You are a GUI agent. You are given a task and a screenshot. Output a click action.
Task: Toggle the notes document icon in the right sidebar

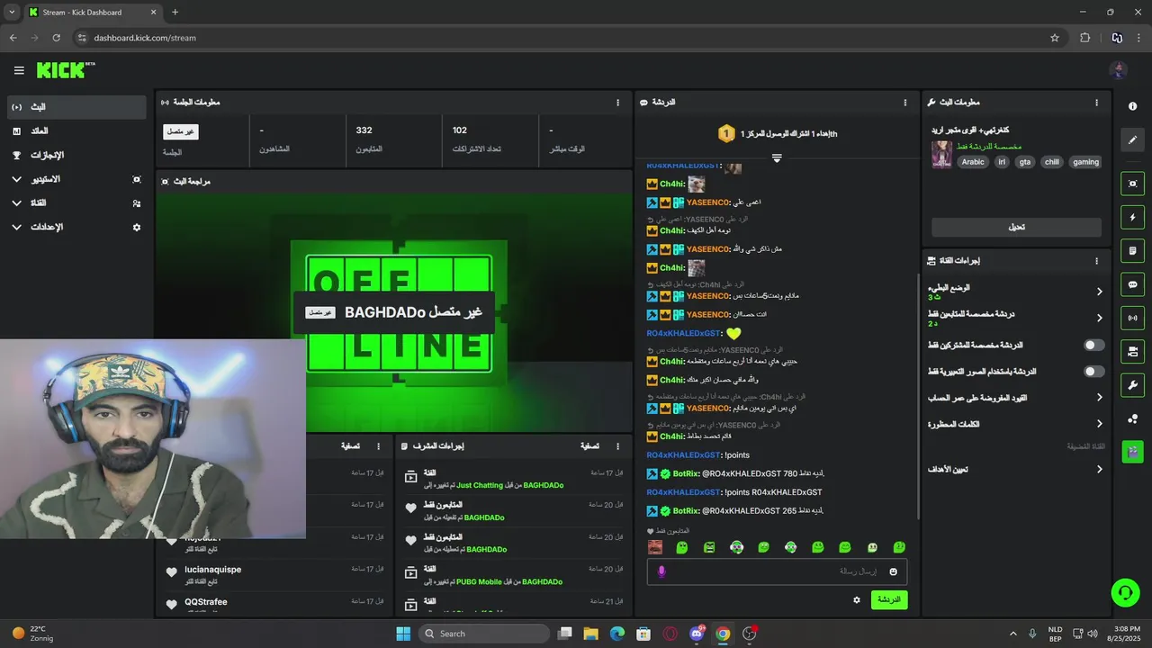[x=1132, y=250]
